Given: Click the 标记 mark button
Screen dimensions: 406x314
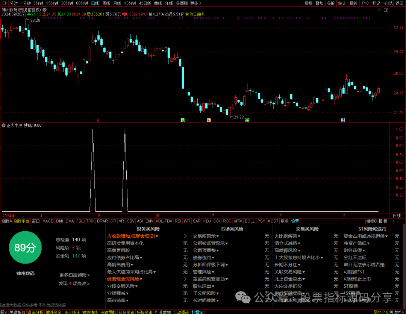Looking at the screenshot, I should coord(376,3).
